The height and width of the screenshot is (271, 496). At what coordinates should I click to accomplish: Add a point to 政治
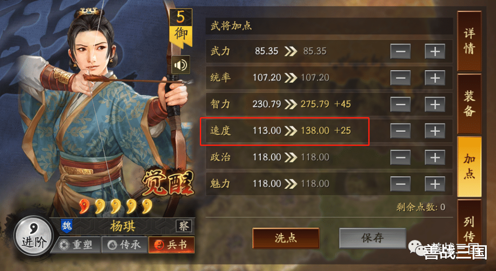(x=434, y=157)
